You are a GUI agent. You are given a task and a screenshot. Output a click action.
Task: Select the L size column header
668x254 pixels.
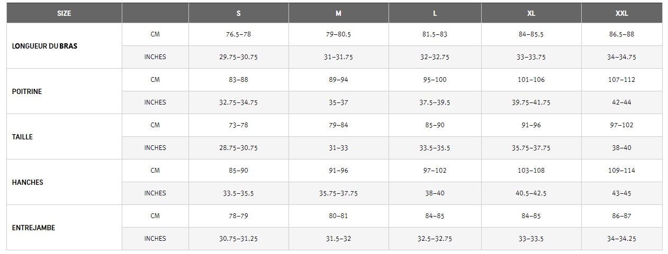click(435, 14)
